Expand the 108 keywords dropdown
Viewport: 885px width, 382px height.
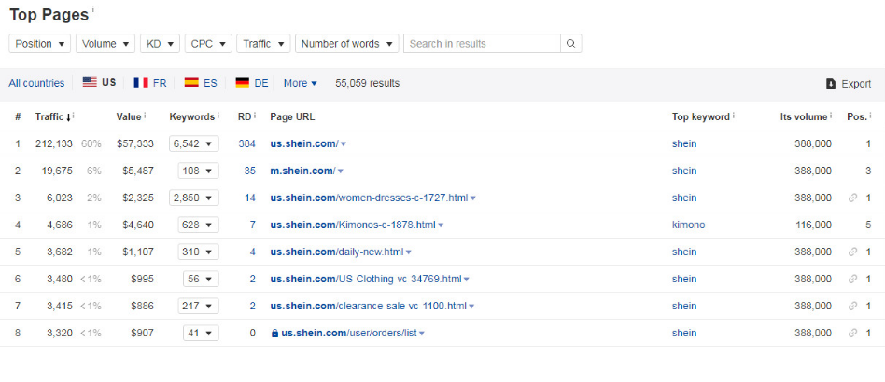198,171
